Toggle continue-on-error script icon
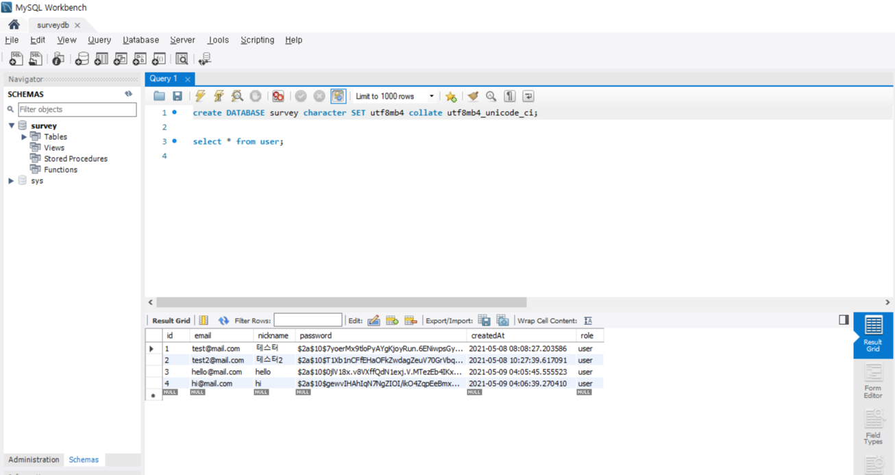895x475 pixels. (278, 96)
